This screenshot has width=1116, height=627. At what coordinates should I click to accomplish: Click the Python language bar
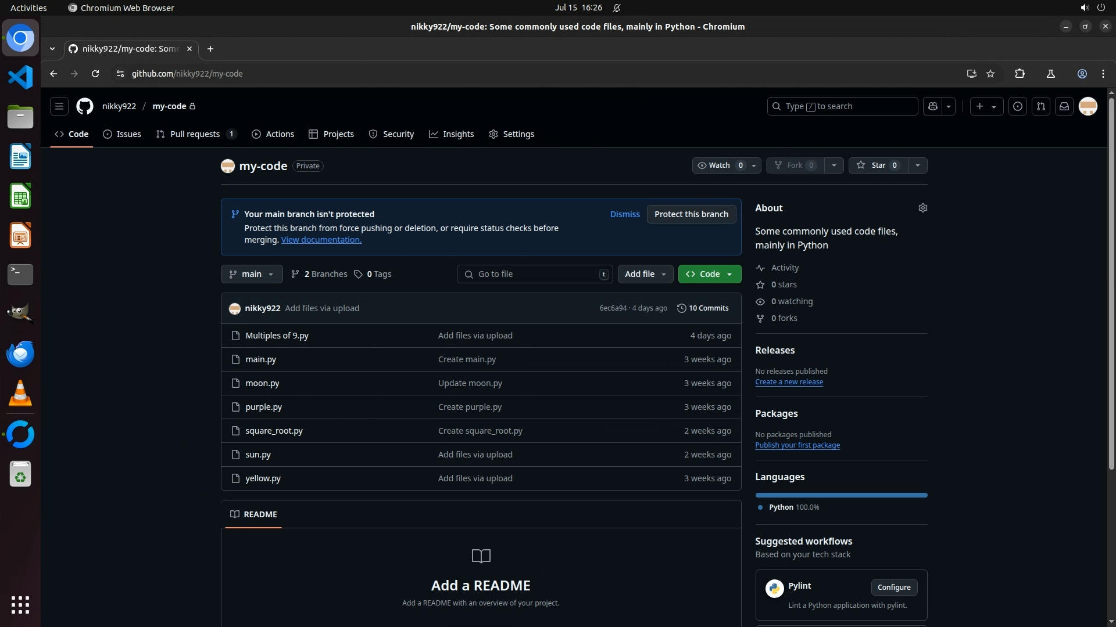point(841,495)
